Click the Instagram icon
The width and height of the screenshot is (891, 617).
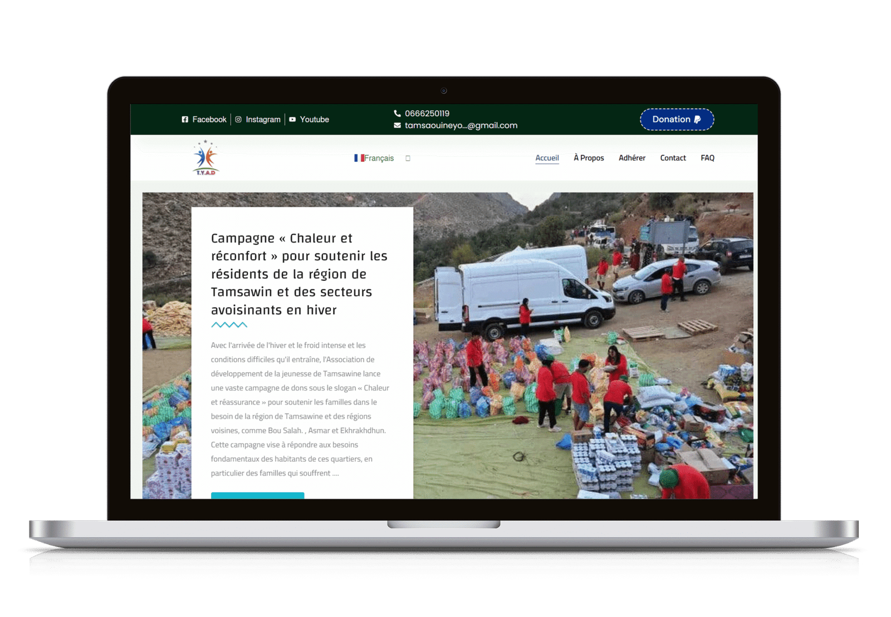tap(238, 120)
